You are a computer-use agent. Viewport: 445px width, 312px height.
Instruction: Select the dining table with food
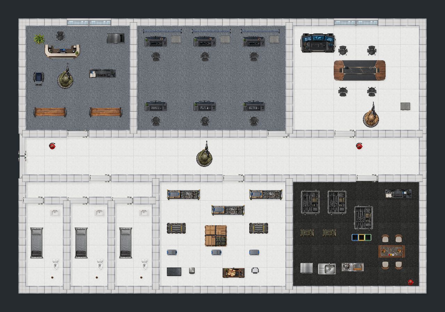click(392, 251)
